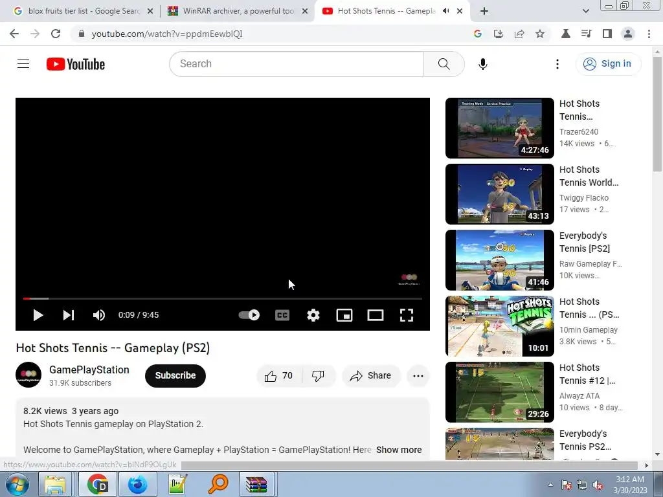Open the 4:27:46 Hot Shots Tennis thumbnail
The image size is (663, 497).
tap(500, 128)
